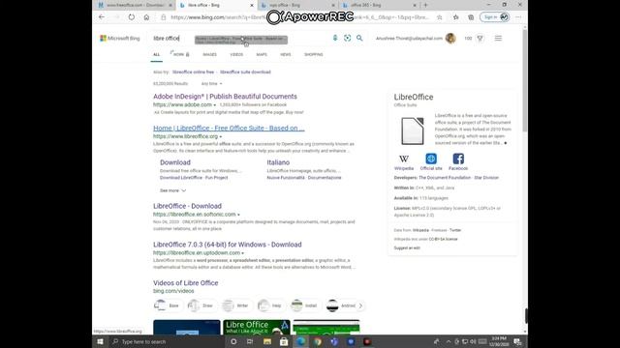Click the Microsoft Bing logo

(x=120, y=39)
